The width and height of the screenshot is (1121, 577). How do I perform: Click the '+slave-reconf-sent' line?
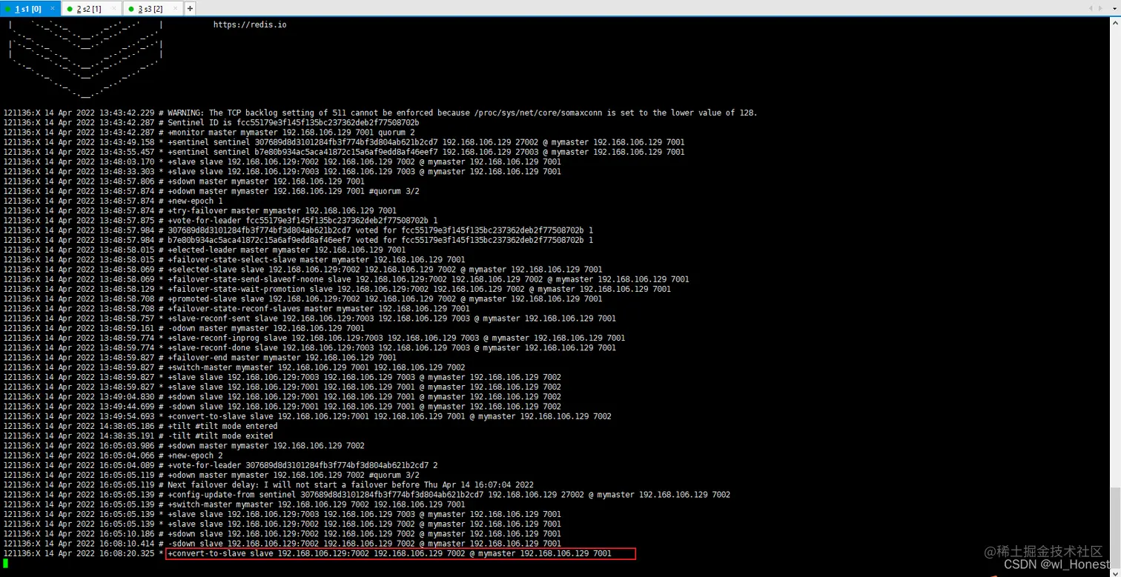coord(310,318)
